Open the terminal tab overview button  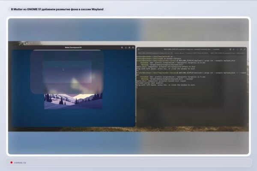coord(230,49)
